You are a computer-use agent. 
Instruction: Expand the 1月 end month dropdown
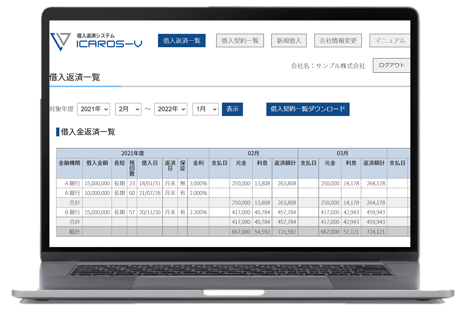coord(205,109)
